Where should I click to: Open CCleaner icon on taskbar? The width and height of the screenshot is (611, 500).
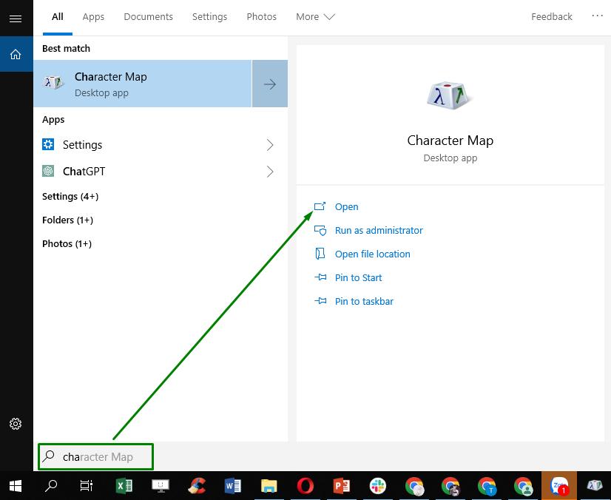pyautogui.click(x=197, y=486)
